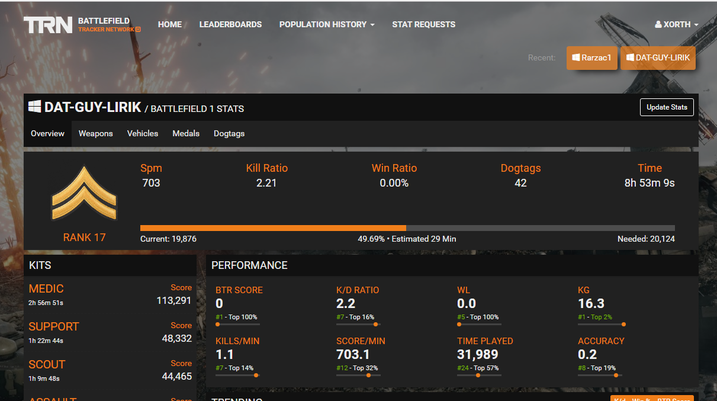Click the '/ BATTLEFIELD 1 STATS' heading text
Screen dimensions: 717x401
click(x=194, y=108)
